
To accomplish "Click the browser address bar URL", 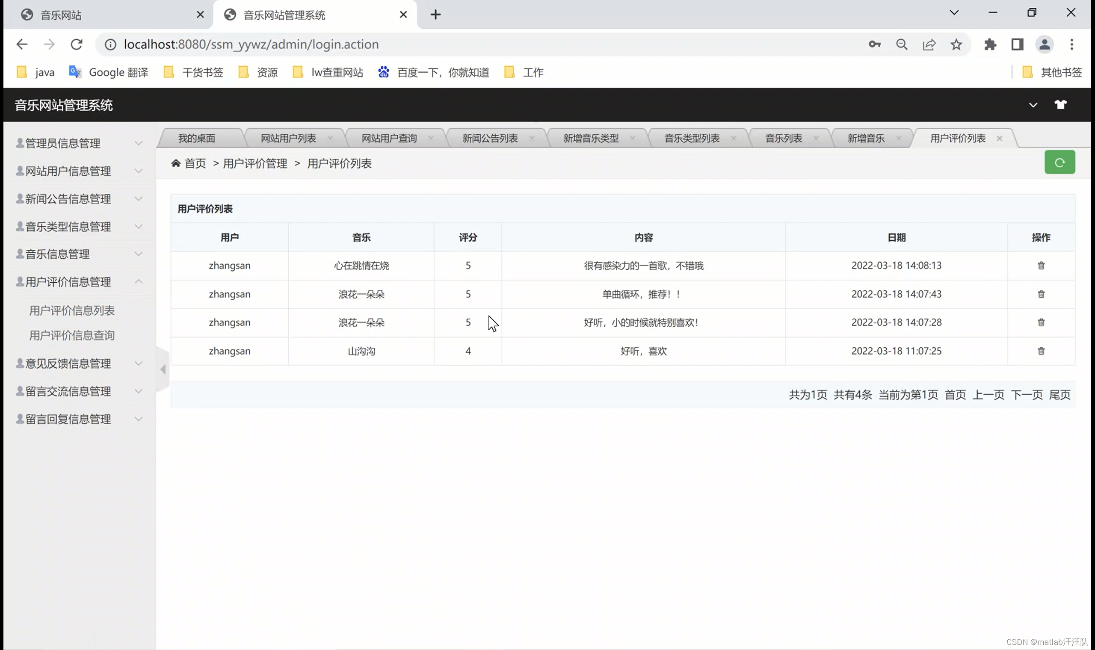I will pyautogui.click(x=251, y=44).
